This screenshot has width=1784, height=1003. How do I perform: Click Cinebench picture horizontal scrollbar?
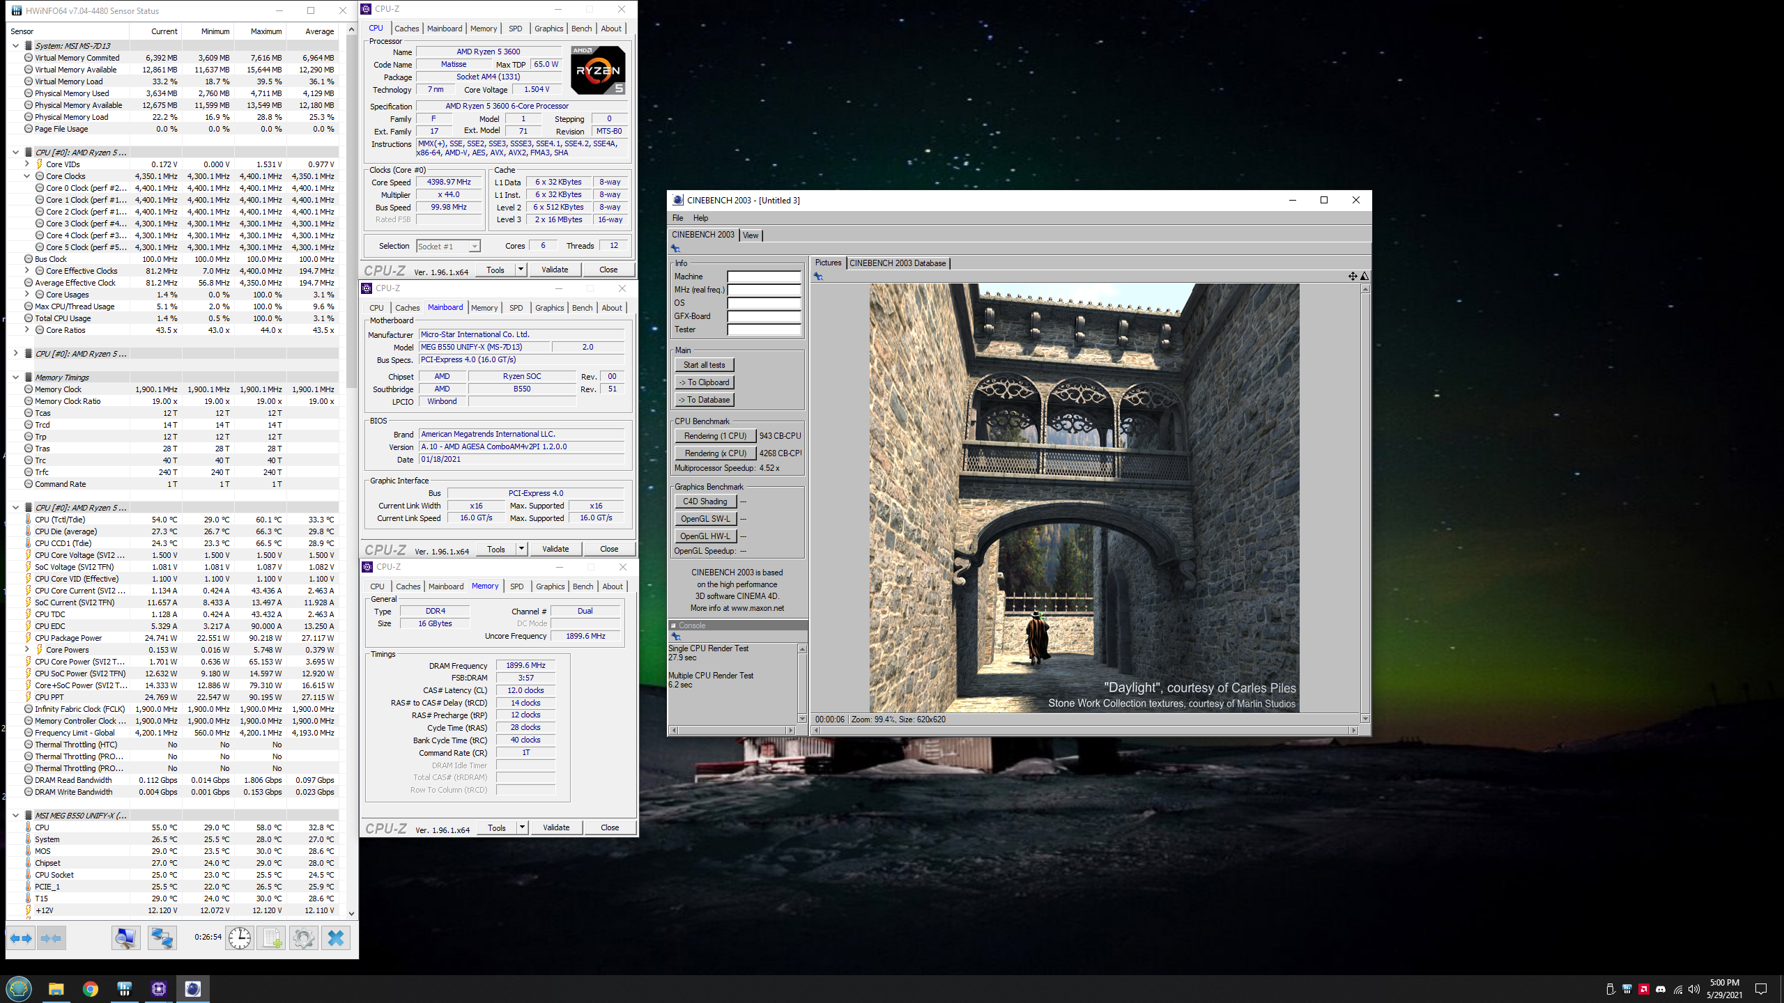(1086, 730)
